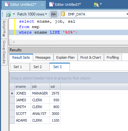128x131 pixels.
Task: Select the 800 salary cell
Action: tap(55, 107)
